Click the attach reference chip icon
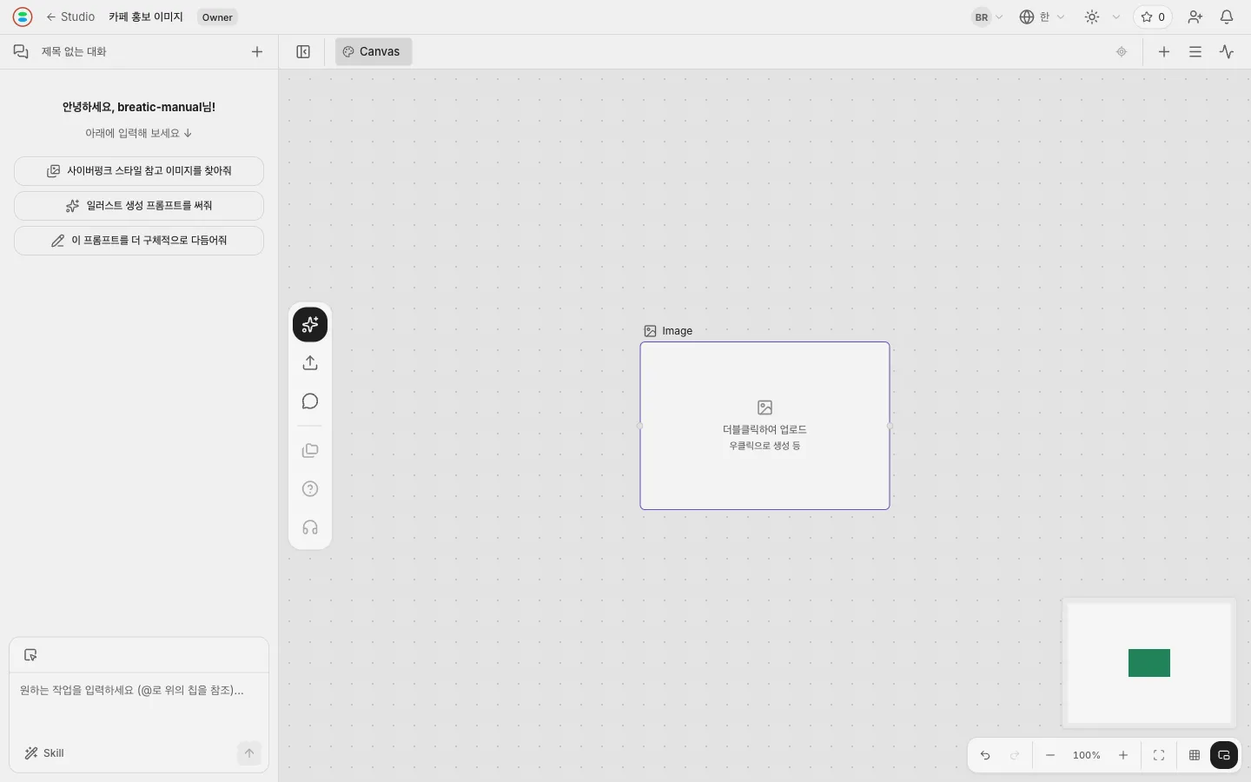This screenshot has width=1251, height=782. 30,655
